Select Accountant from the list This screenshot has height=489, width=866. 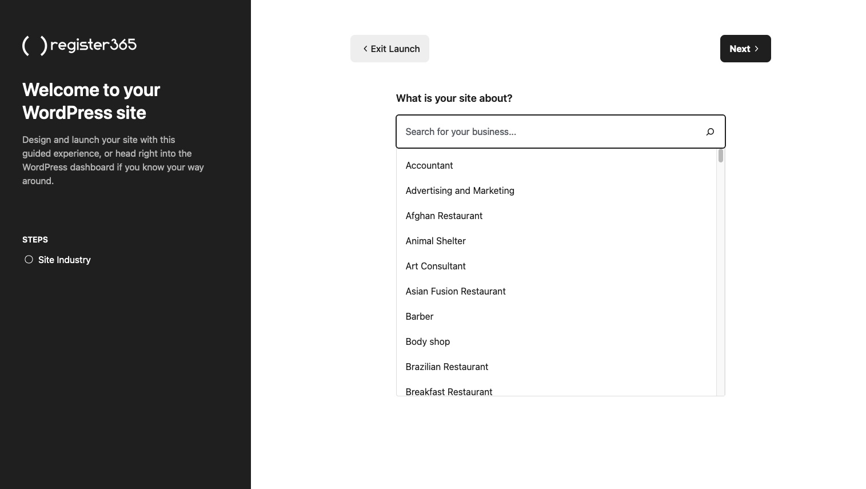[x=429, y=165]
